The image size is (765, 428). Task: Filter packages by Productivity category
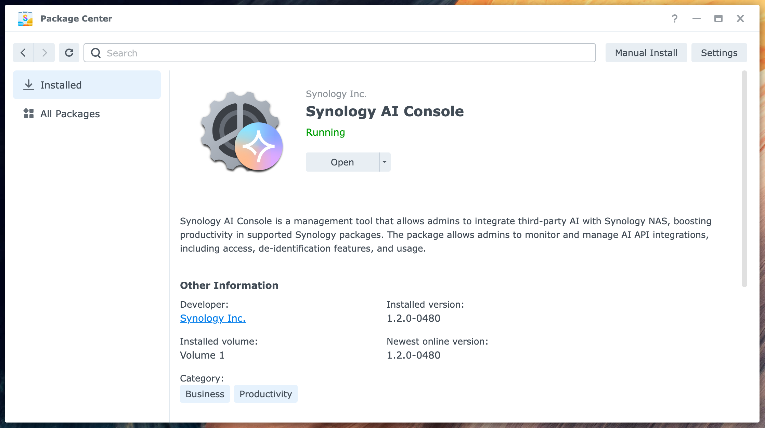click(x=265, y=393)
